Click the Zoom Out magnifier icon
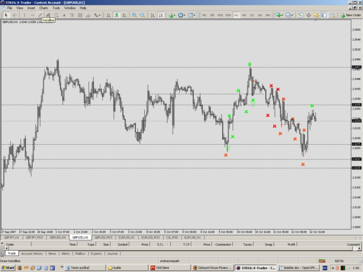Viewport: 363px width, 272px height. click(142, 15)
